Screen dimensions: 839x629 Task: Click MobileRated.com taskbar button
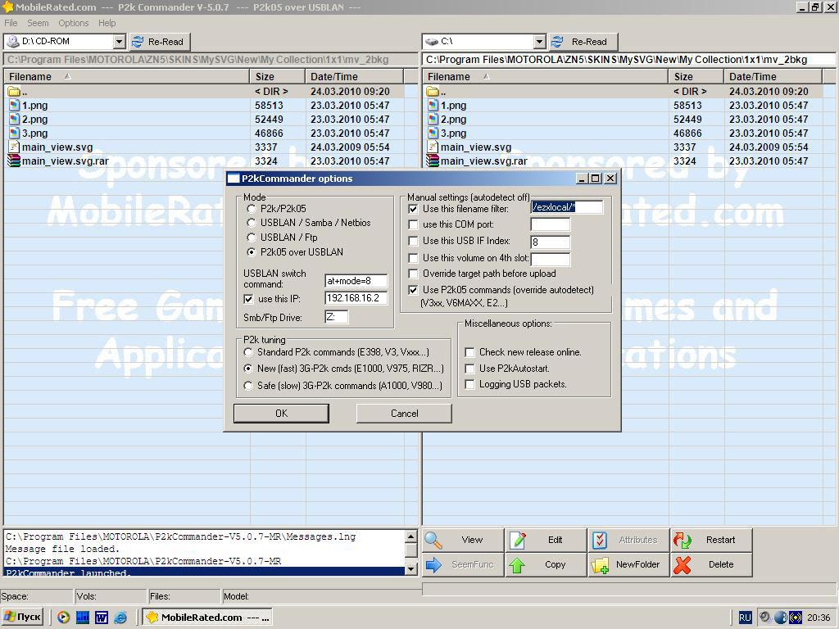coord(207,618)
